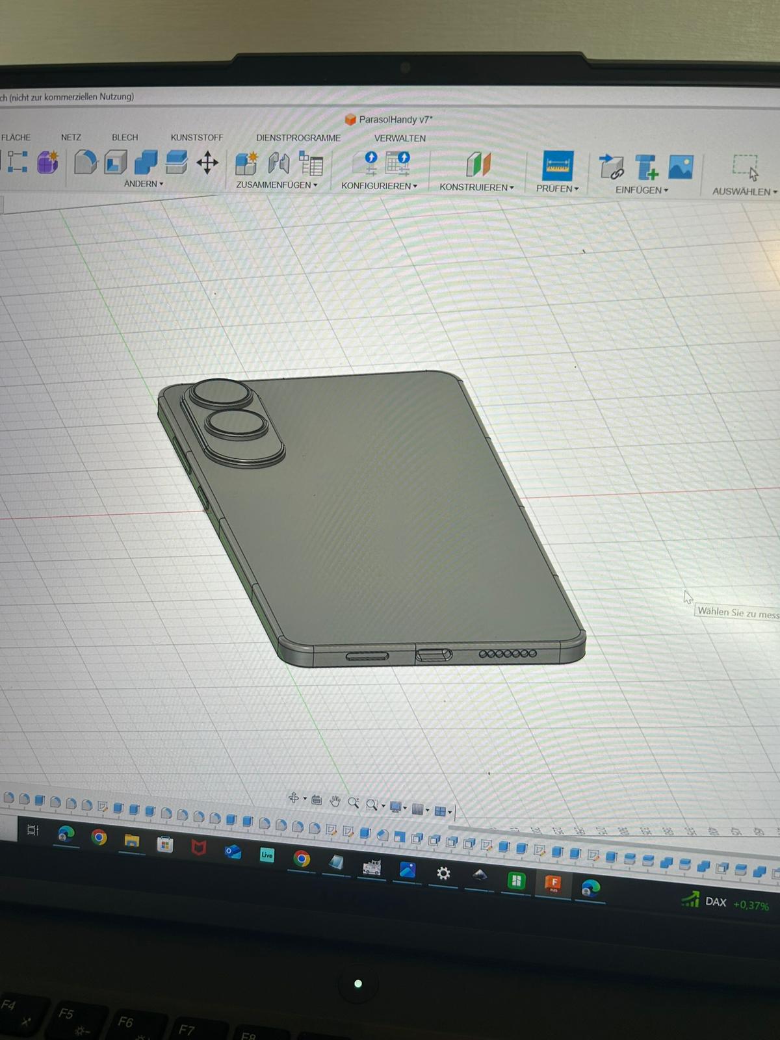The width and height of the screenshot is (780, 1040).
Task: Open McAfee from the Windows taskbar
Action: [x=198, y=848]
